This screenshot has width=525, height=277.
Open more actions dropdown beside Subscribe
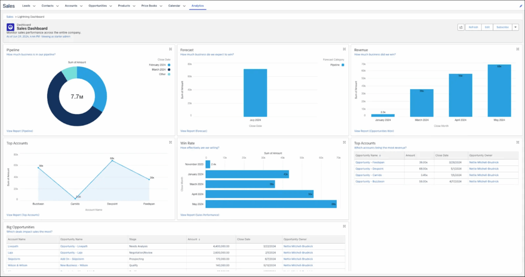[515, 27]
